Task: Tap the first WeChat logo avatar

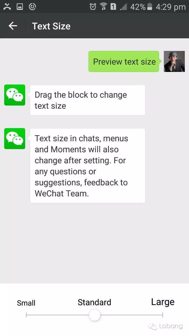Action: click(x=15, y=95)
